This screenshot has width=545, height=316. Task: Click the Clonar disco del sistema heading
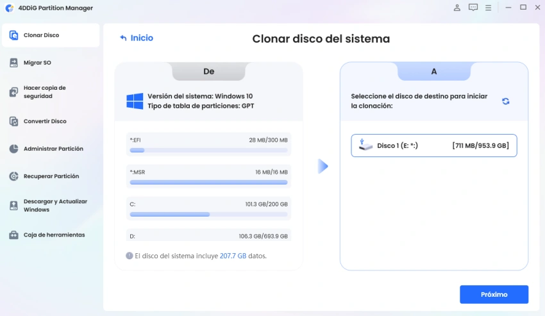tap(321, 38)
